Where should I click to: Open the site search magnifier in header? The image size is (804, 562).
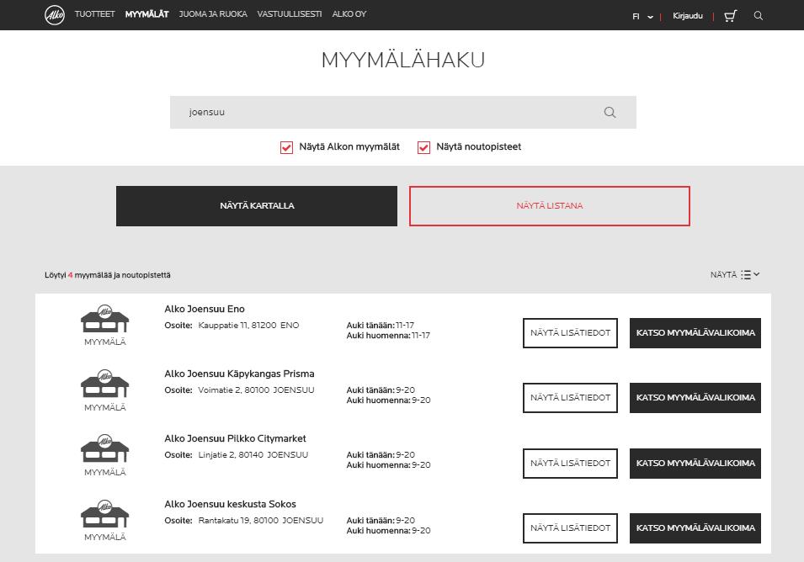(759, 16)
